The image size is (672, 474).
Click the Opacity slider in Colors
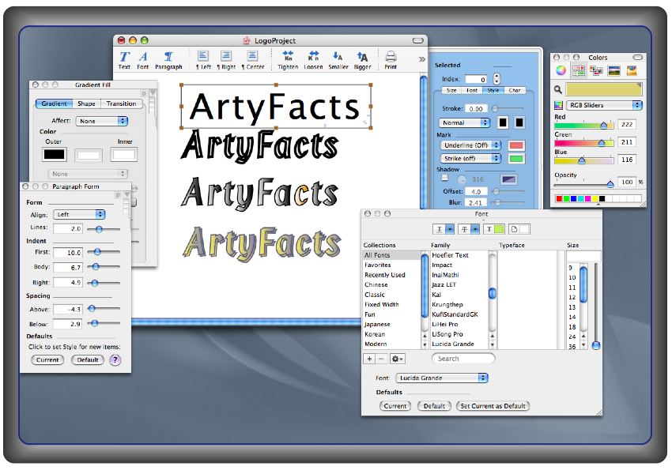point(583,184)
